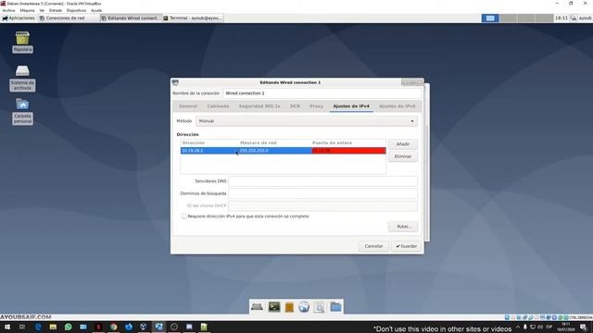The width and height of the screenshot is (593, 333).
Task: Click the Eliminar button
Action: [x=403, y=156]
